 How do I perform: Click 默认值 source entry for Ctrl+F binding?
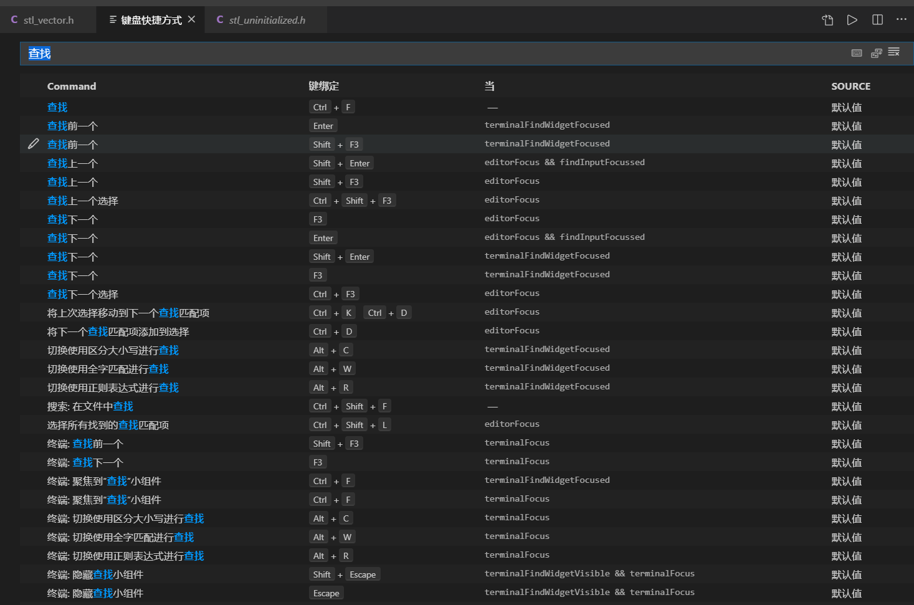click(x=847, y=107)
